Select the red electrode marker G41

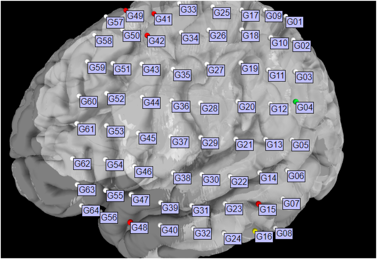pyautogui.click(x=153, y=13)
